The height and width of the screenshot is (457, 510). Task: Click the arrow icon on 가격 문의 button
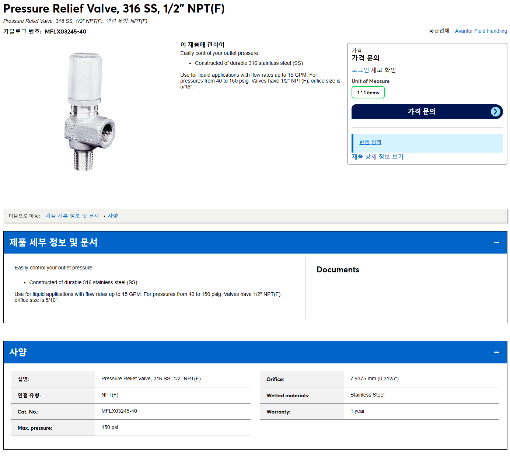[496, 112]
